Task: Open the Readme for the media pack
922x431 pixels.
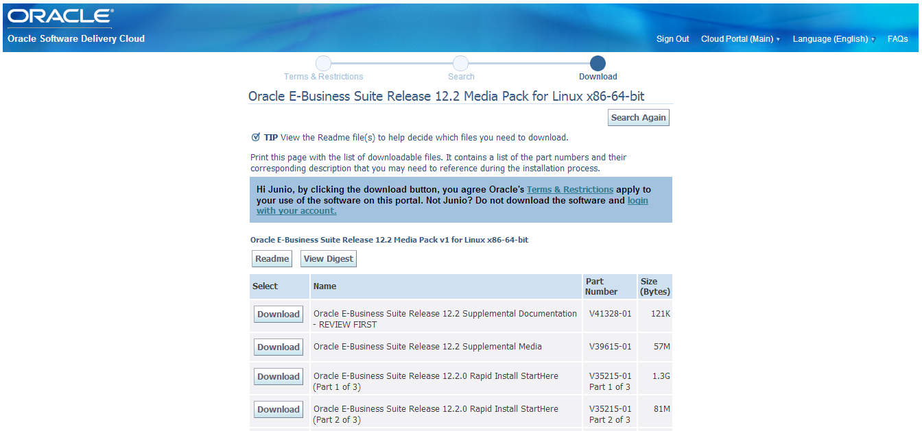Action: click(x=272, y=259)
